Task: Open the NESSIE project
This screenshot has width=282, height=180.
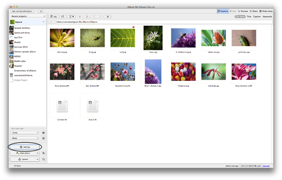Action: 27,56
